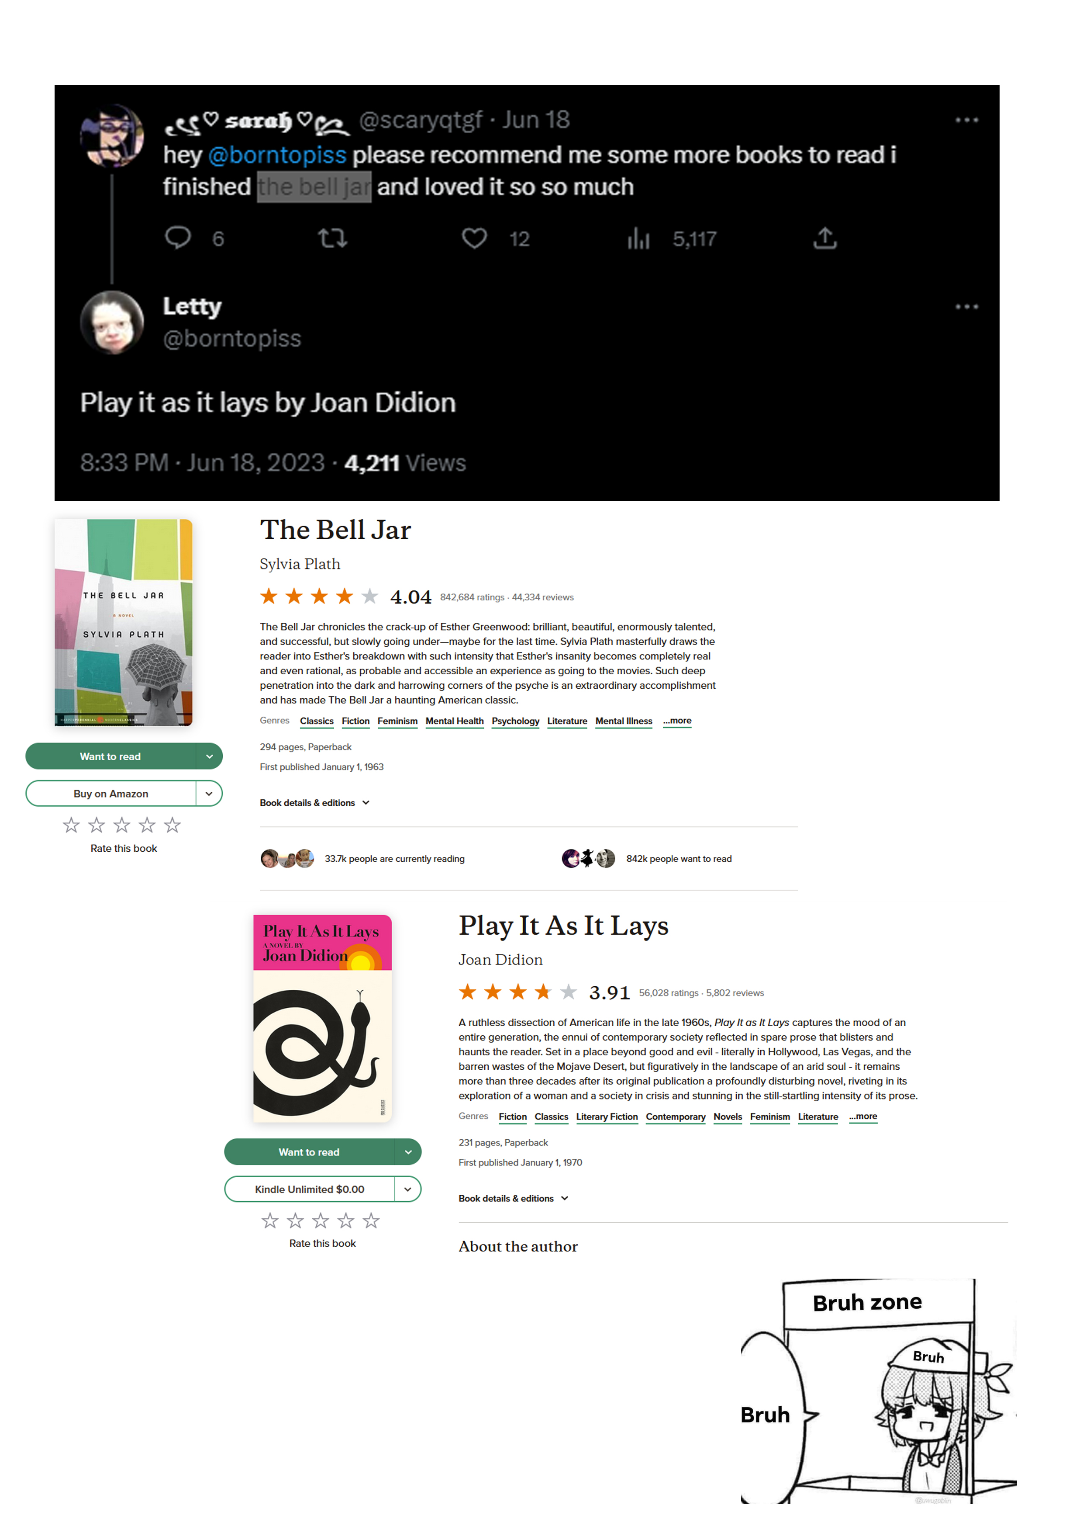This screenshot has width=1083, height=1533.
Task: Rate The Bell Jar three stars
Action: click(121, 825)
